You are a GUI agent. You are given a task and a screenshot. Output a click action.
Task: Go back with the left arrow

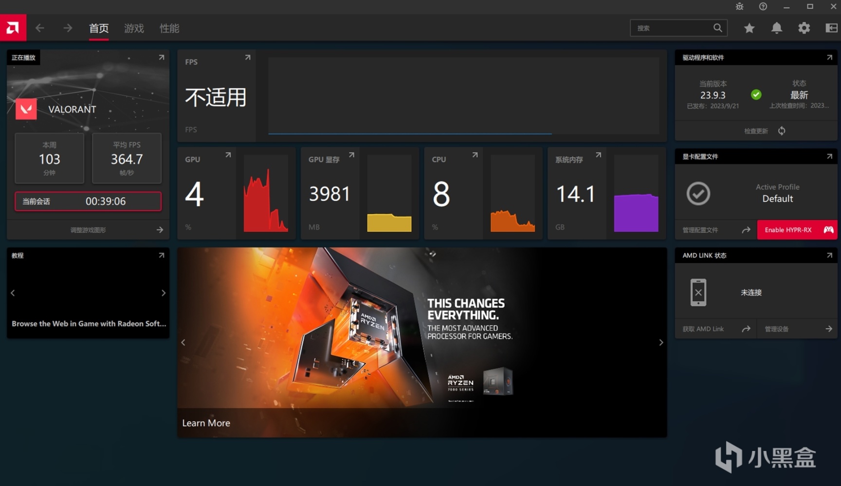[x=40, y=28]
